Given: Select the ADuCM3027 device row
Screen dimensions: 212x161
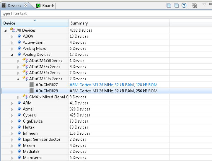Looking at the screenshot, I should tap(106, 85).
